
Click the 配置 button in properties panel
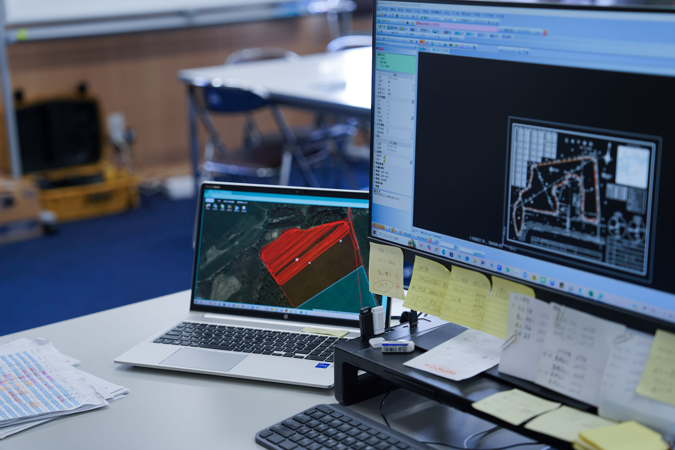click(395, 75)
